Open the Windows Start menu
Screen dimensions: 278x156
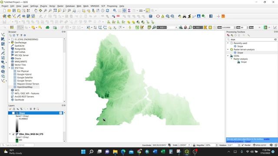(83, 152)
